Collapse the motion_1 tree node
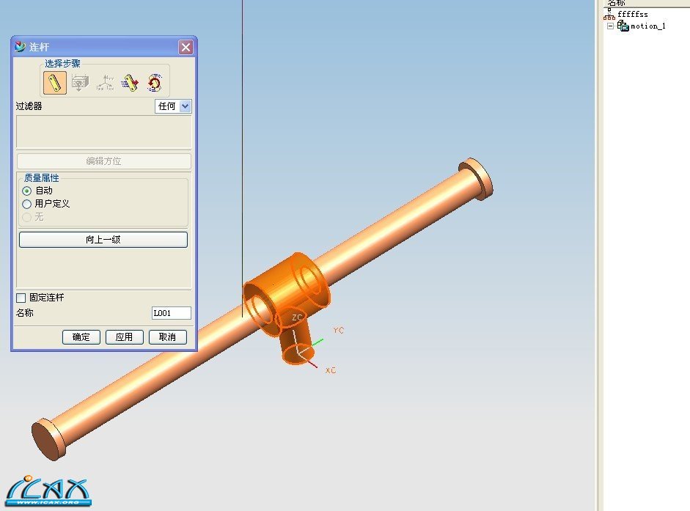This screenshot has height=511, width=690. coord(610,26)
